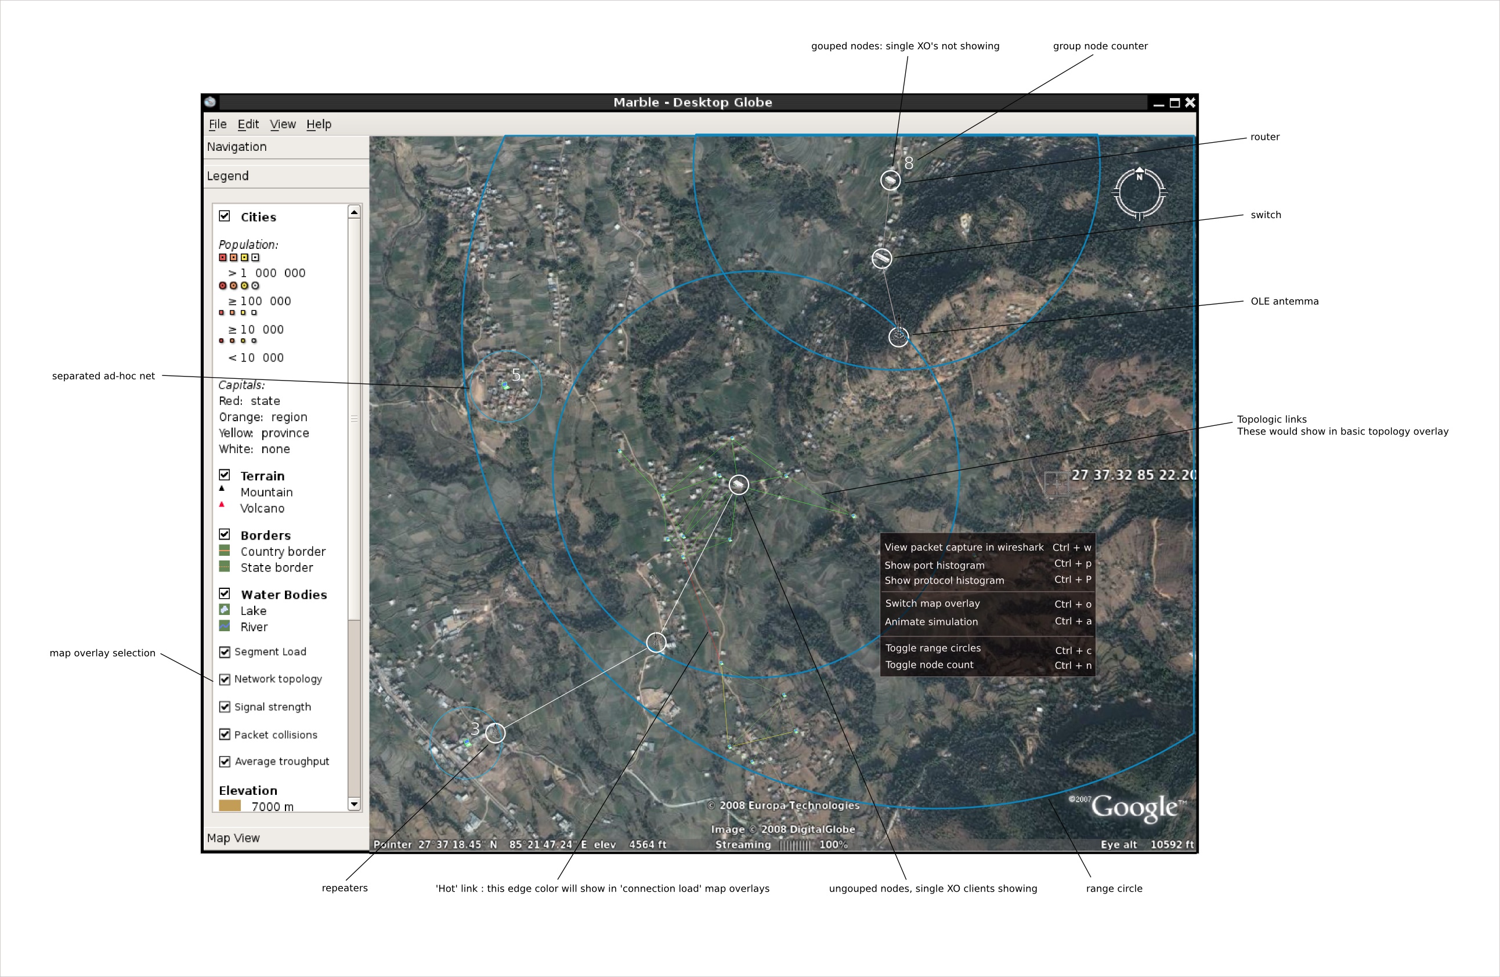Click the compass rose on the map
Screen dimensions: 1500x977
pyautogui.click(x=1139, y=193)
